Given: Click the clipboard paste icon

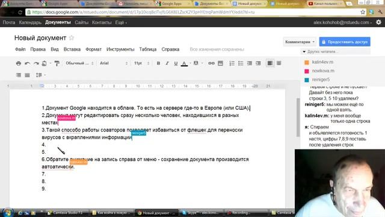Looking at the screenshot, I should pyautogui.click(x=44, y=63).
